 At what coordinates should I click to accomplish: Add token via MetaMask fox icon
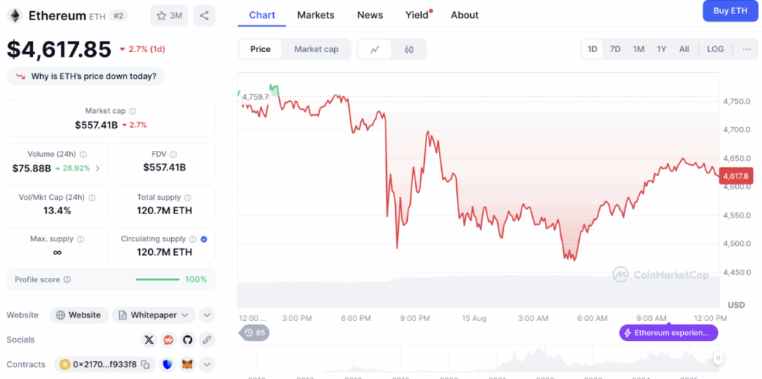(x=188, y=365)
